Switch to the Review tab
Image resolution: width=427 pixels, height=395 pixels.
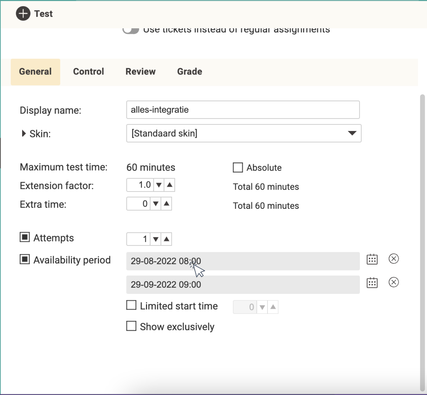[x=141, y=72]
